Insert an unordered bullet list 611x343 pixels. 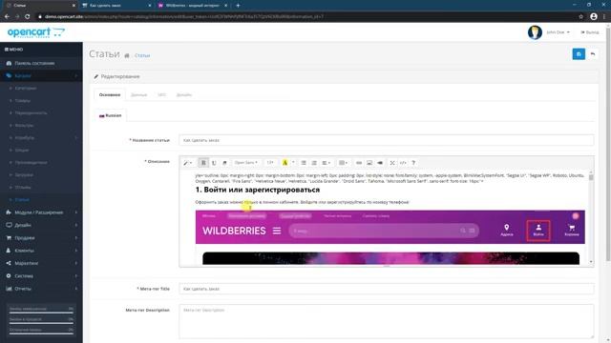pos(304,163)
